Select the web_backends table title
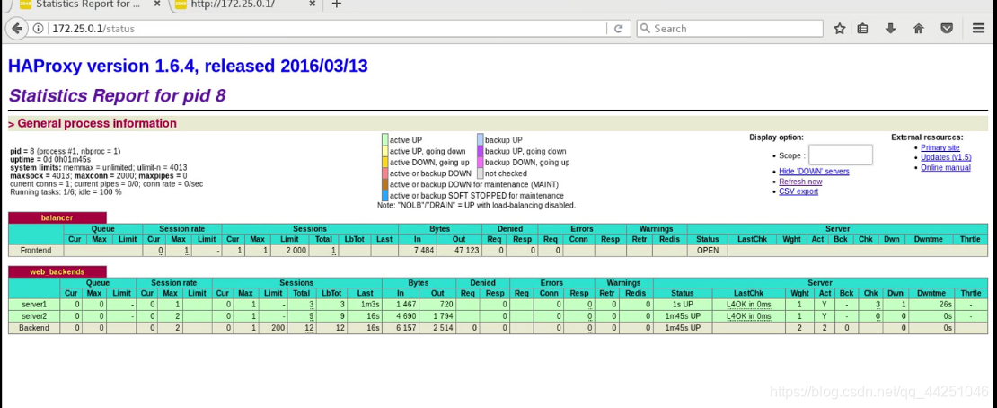Screen dimensions: 997x408 [57, 271]
